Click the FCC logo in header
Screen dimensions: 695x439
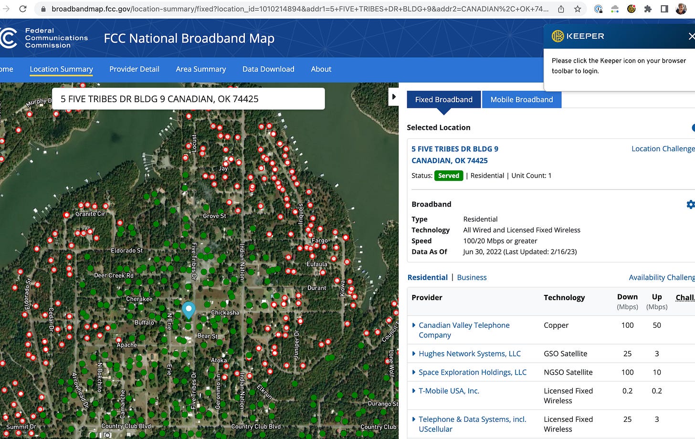tap(8, 38)
